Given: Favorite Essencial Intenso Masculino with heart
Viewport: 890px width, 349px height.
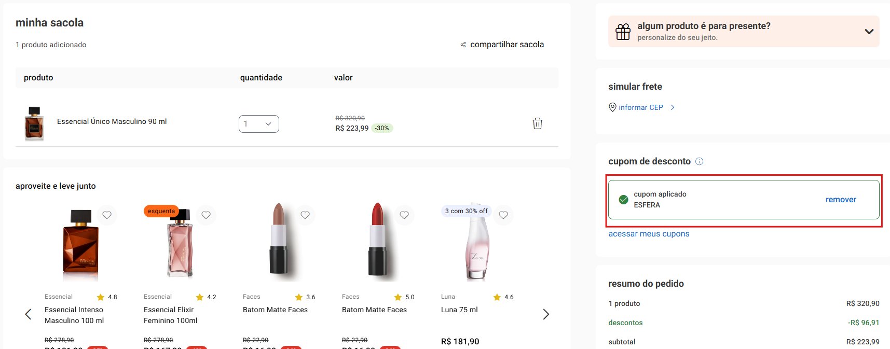Looking at the screenshot, I should pyautogui.click(x=107, y=215).
